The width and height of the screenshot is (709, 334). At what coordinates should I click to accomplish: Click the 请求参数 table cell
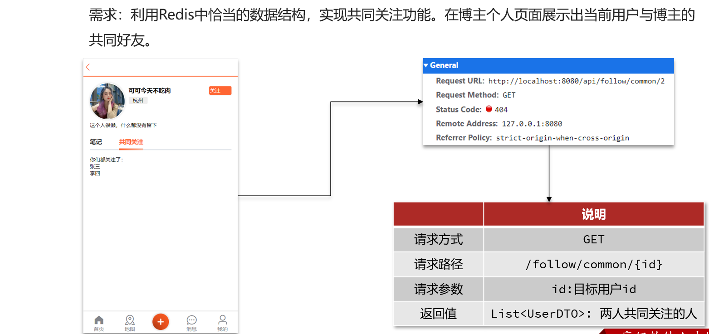[439, 289]
